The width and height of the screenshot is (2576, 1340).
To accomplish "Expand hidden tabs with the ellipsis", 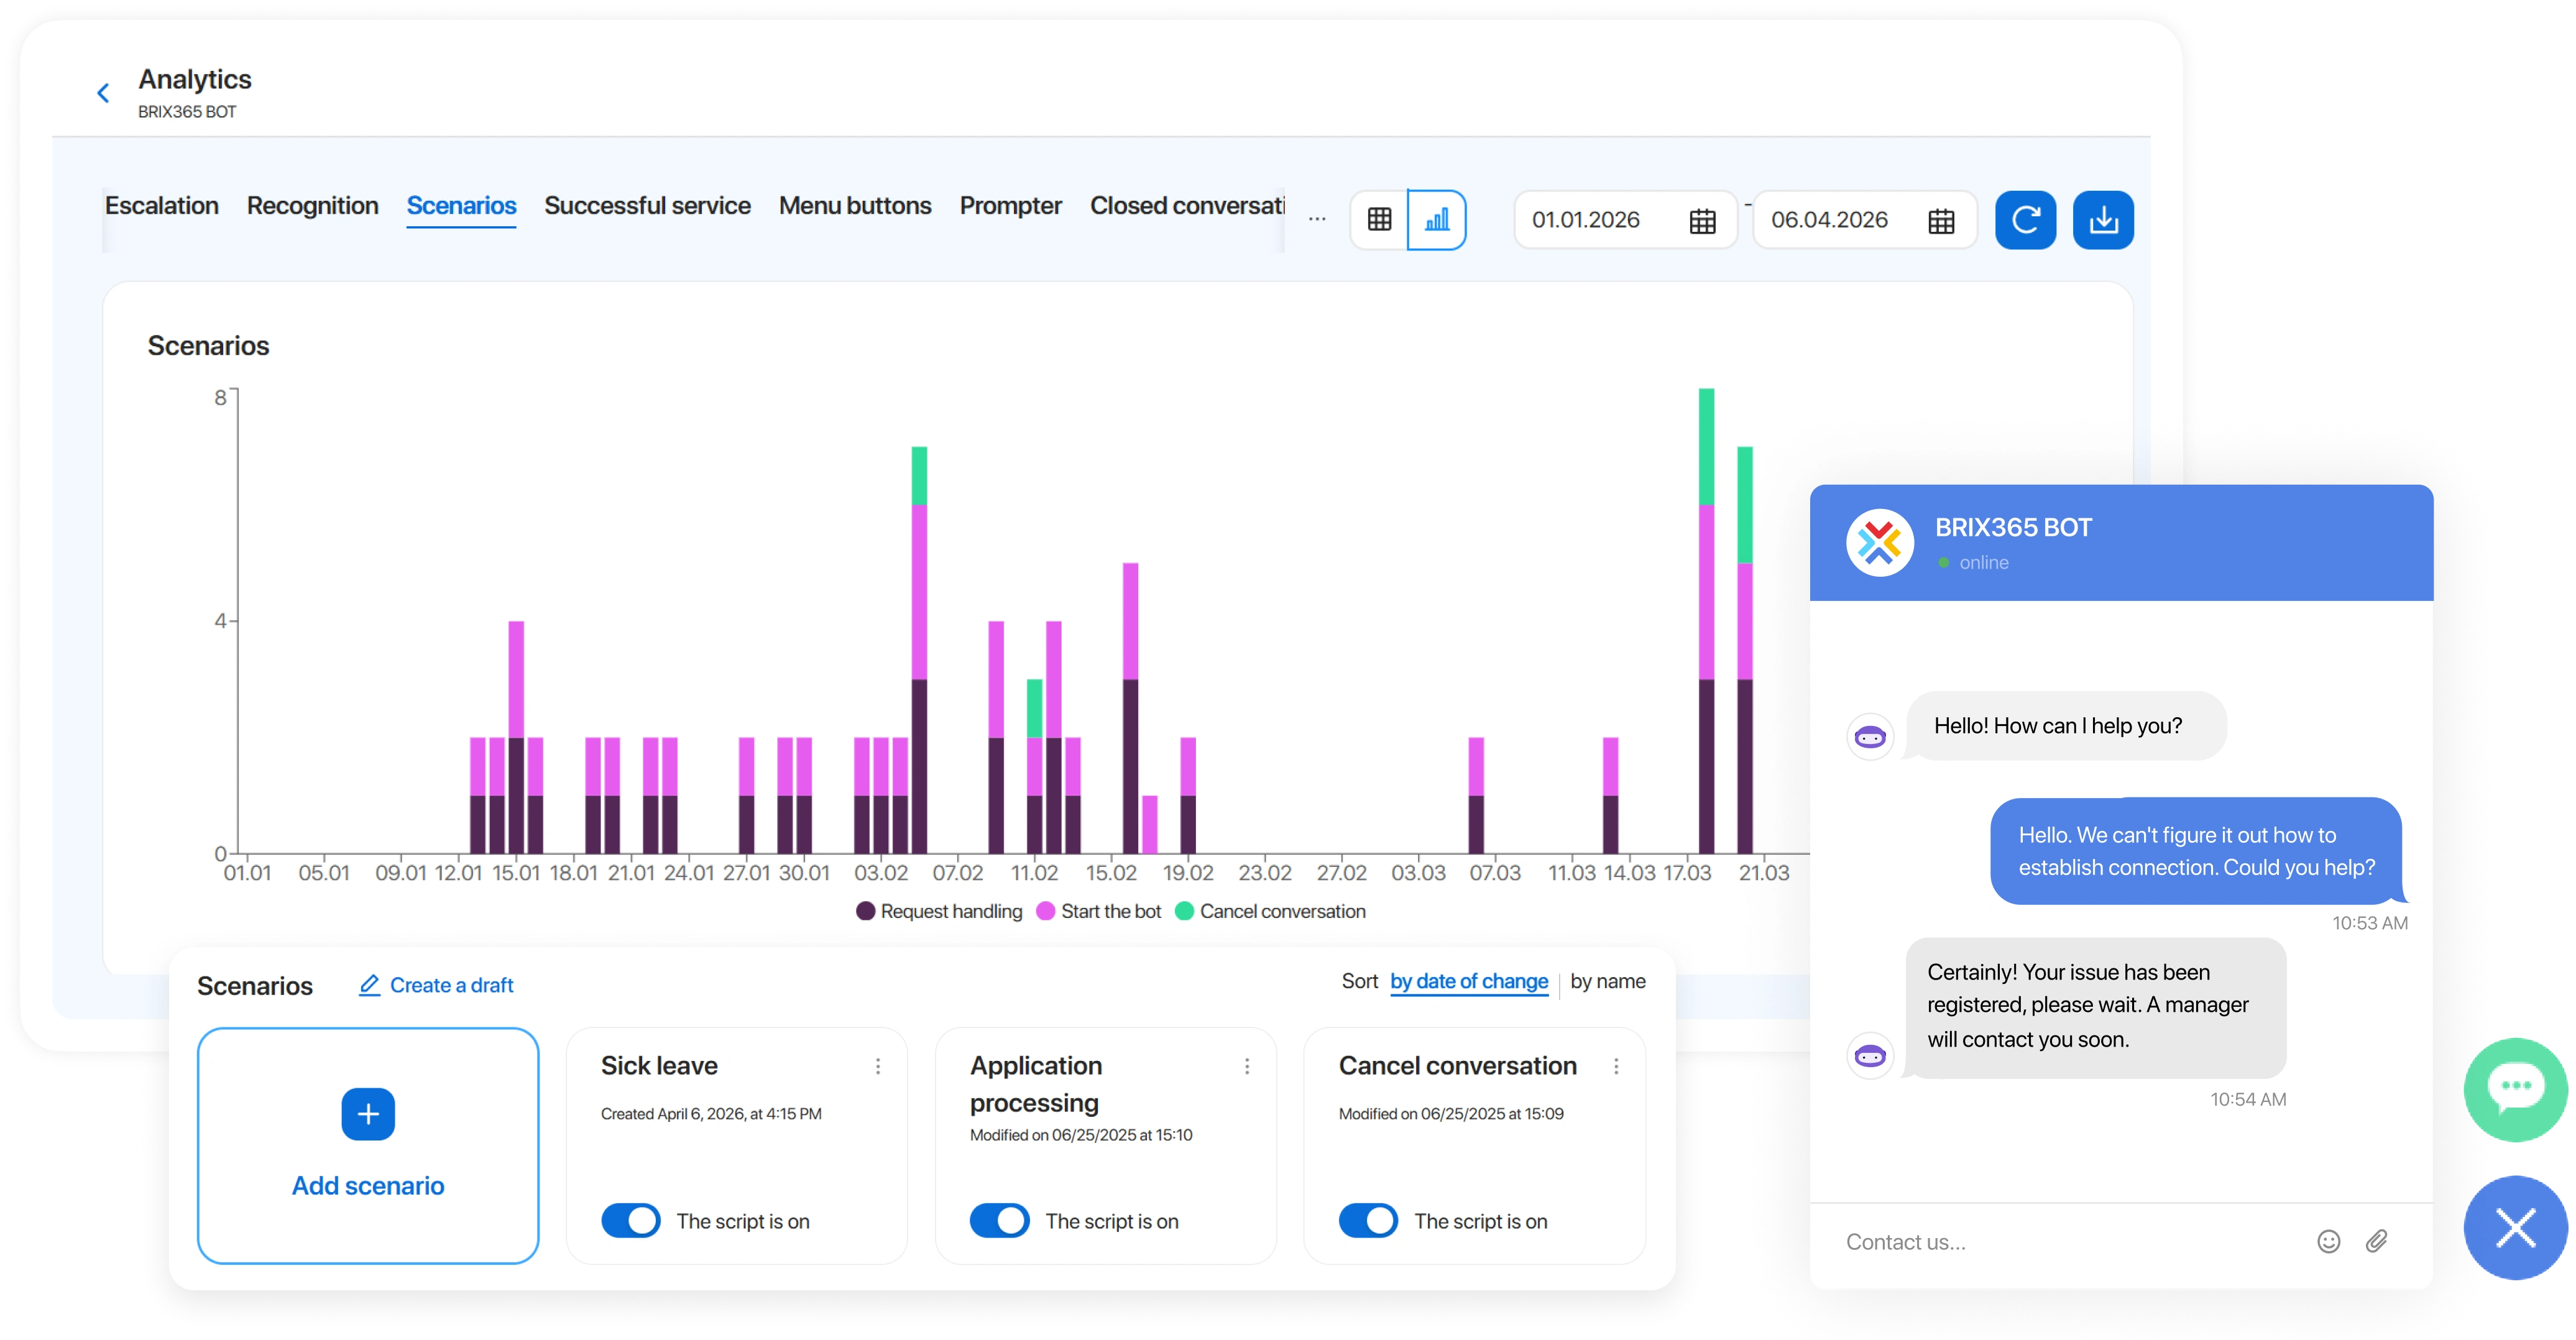I will 1317,219.
